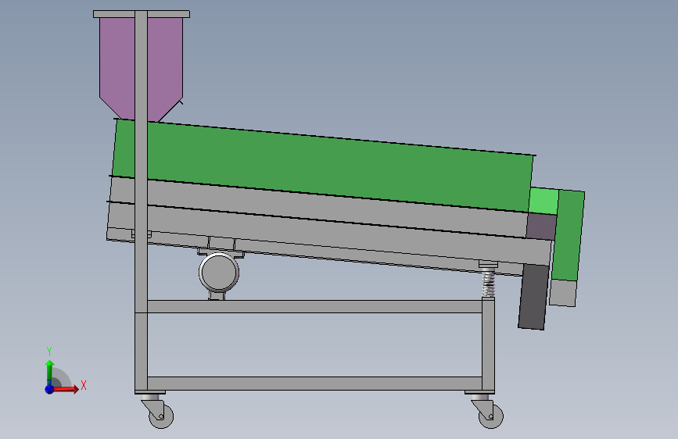The image size is (678, 439).
Task: Select the right caster wheel
Action: (491, 416)
